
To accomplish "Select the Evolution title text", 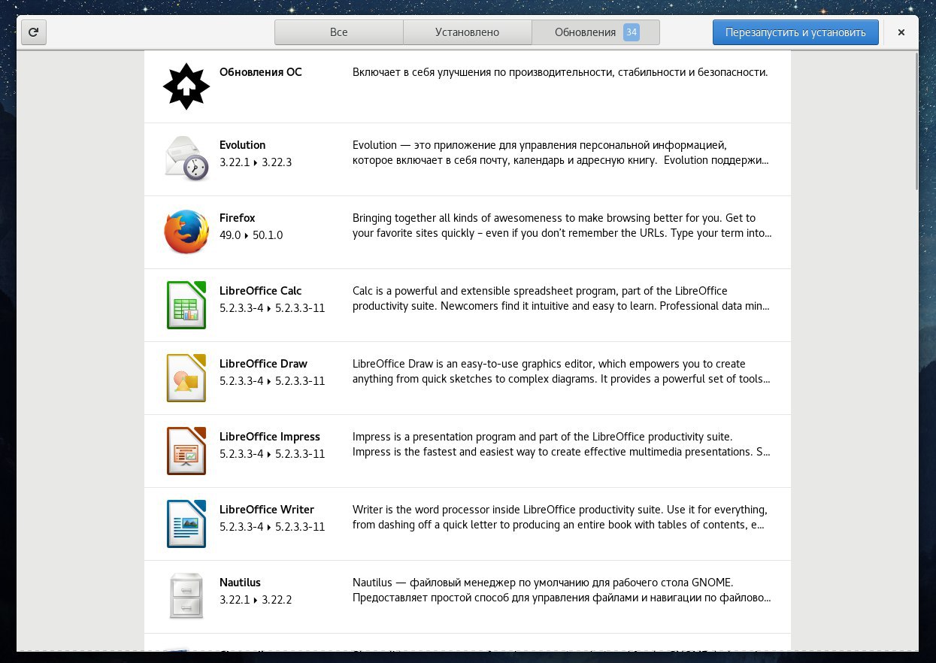I will coord(242,145).
